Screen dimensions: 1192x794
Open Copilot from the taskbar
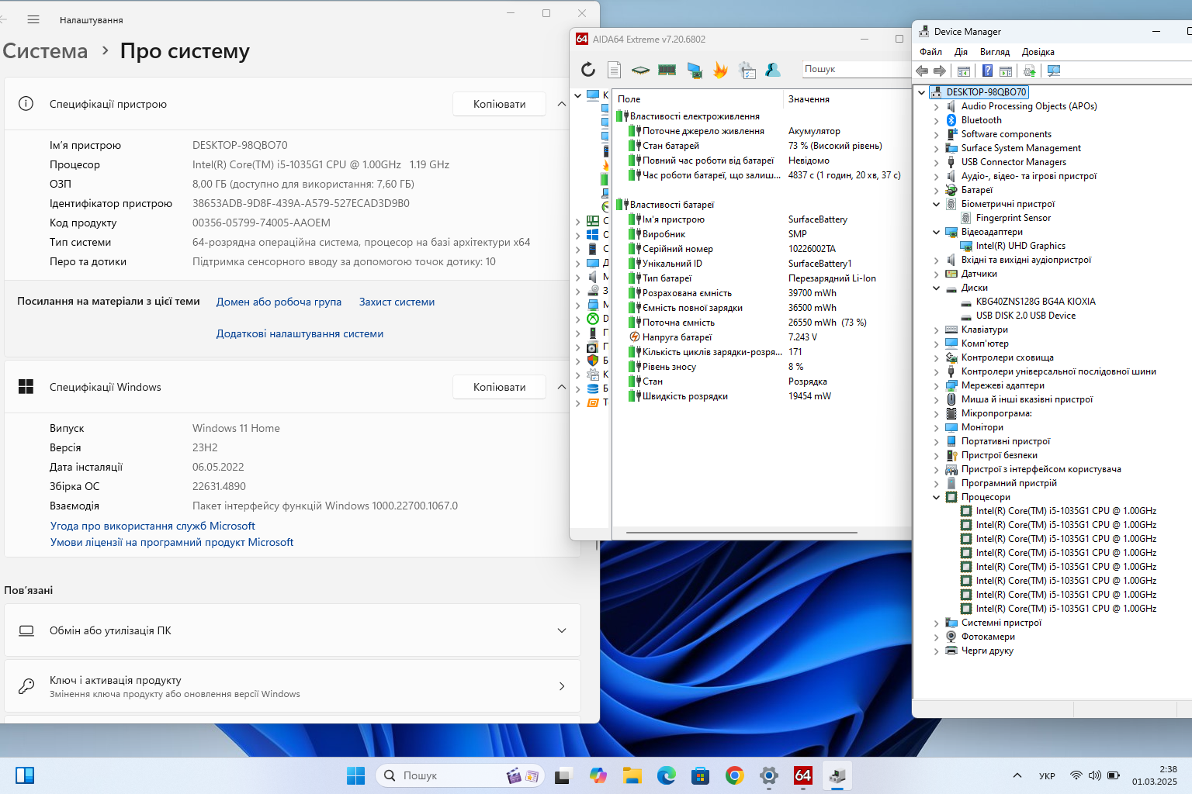pos(598,775)
